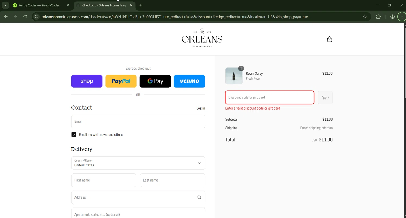Open the browser extensions puzzle icon
The height and width of the screenshot is (218, 406).
pos(378,17)
